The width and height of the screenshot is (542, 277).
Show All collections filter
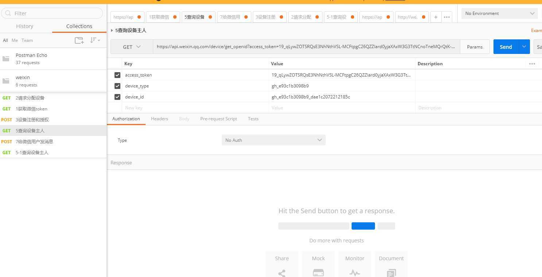coord(5,40)
